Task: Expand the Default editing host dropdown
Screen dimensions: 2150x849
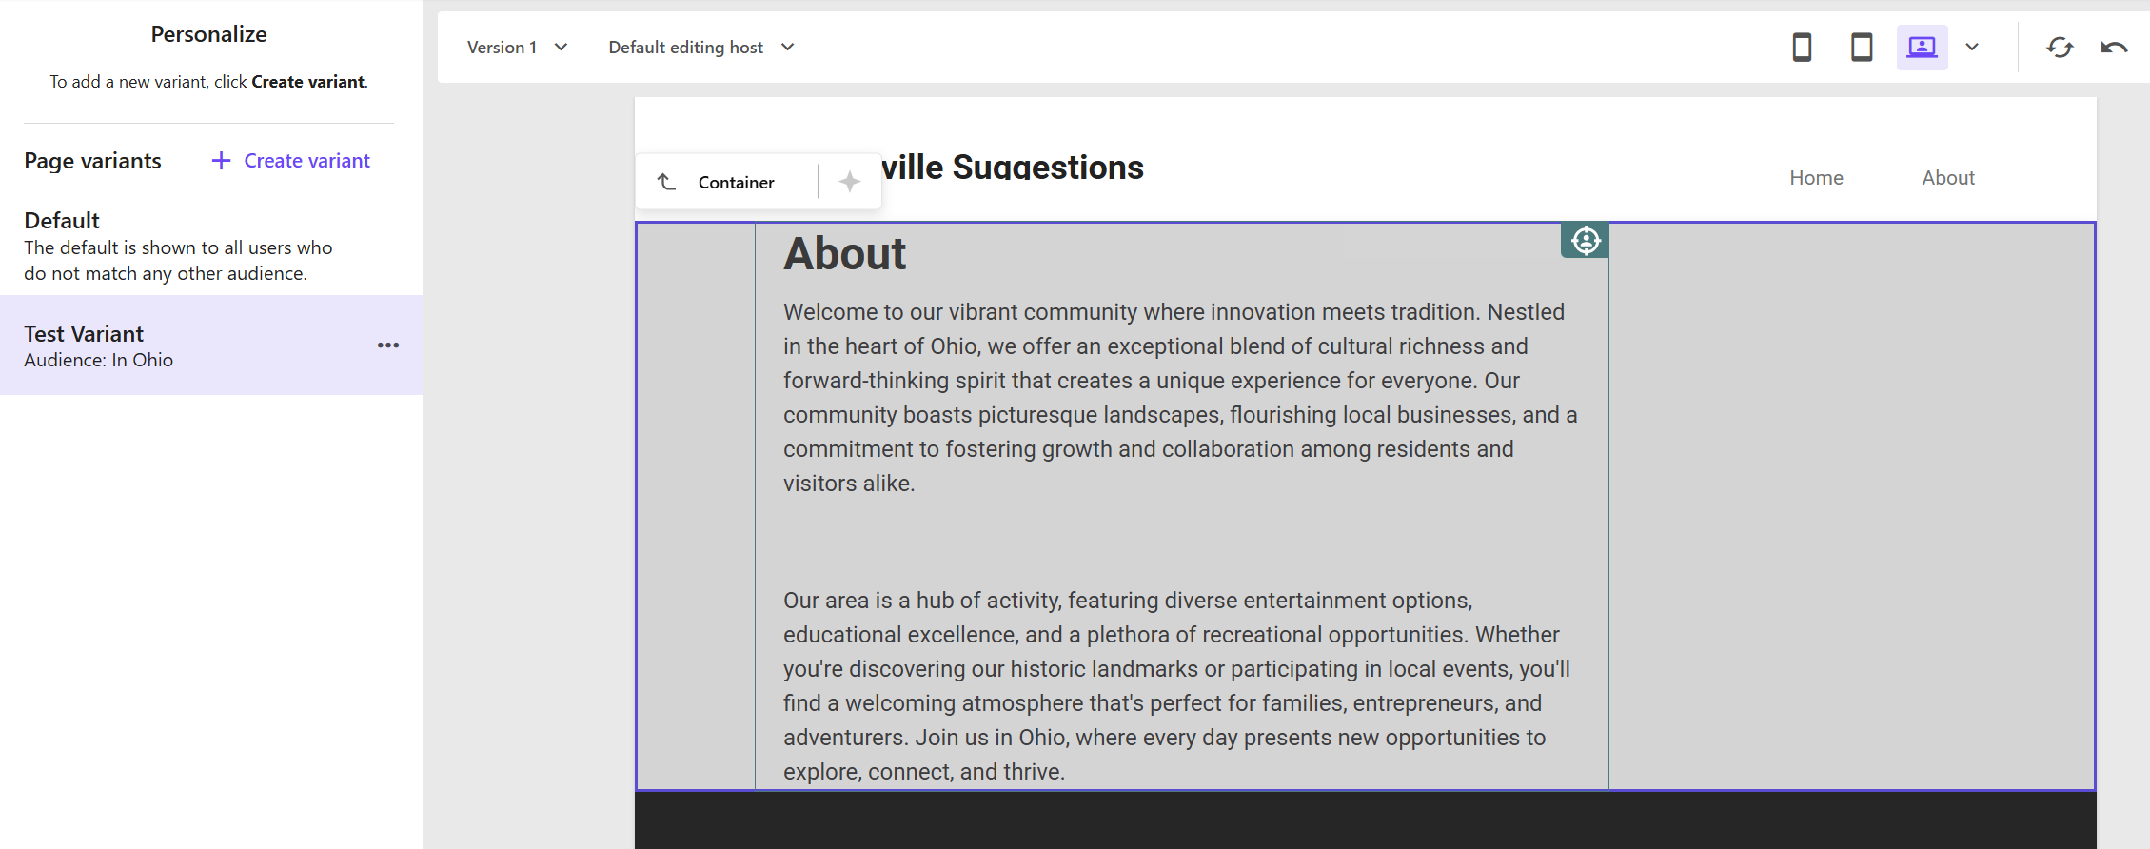Action: coord(701,48)
